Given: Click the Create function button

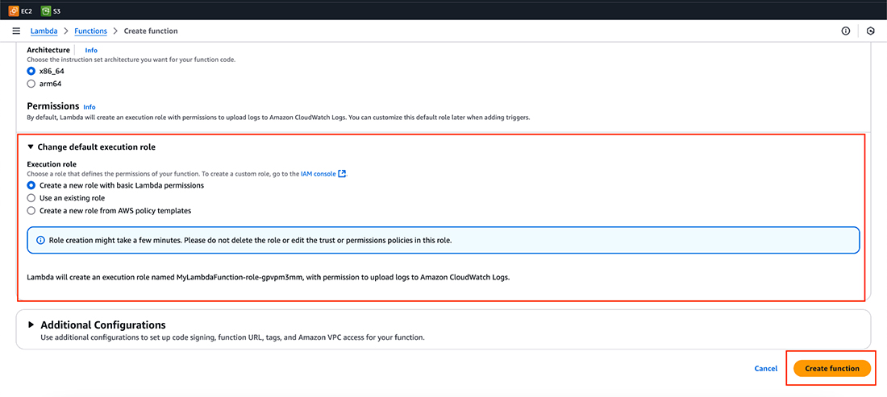Looking at the screenshot, I should pos(831,368).
